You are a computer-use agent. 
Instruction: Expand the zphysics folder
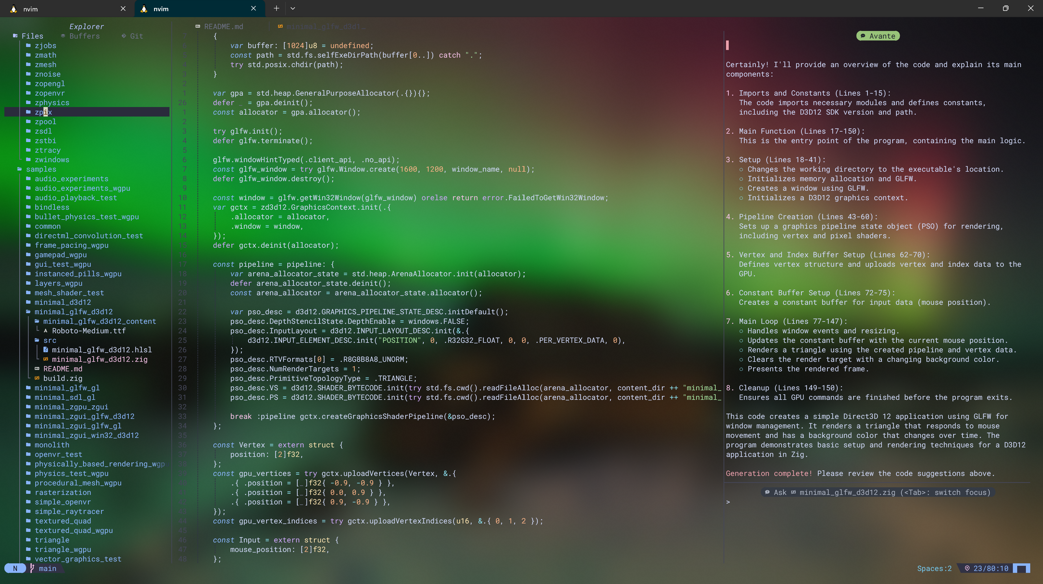coord(52,103)
